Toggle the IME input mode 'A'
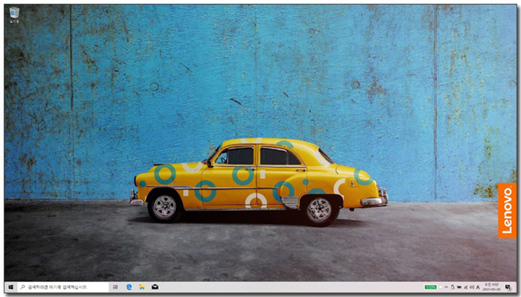Viewport: 521px width, 297px height. [478, 287]
